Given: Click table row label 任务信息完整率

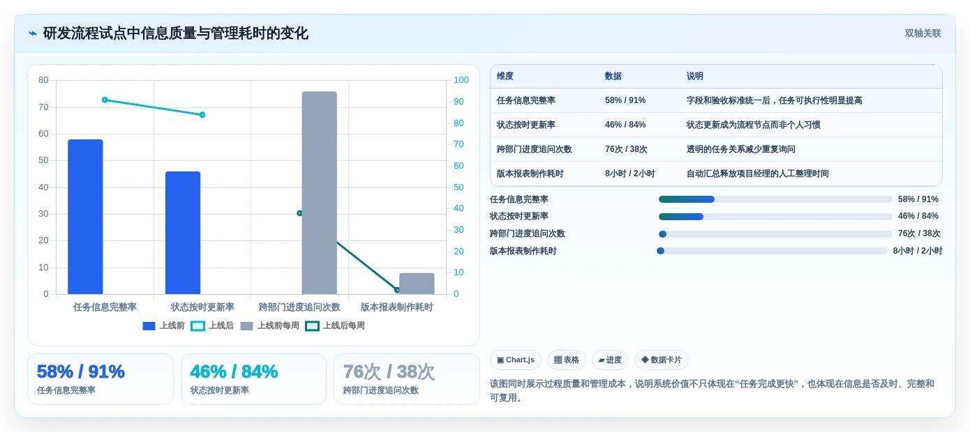Looking at the screenshot, I should pos(526,100).
